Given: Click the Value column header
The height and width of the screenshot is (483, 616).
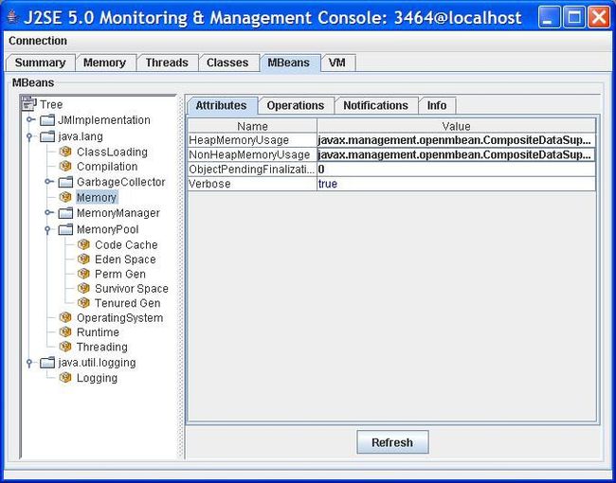Looking at the screenshot, I should click(456, 126).
